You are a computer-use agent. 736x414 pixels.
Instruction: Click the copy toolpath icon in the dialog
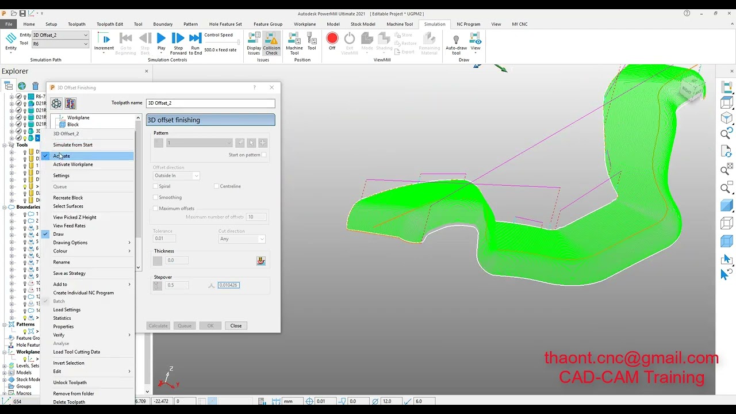[70, 103]
